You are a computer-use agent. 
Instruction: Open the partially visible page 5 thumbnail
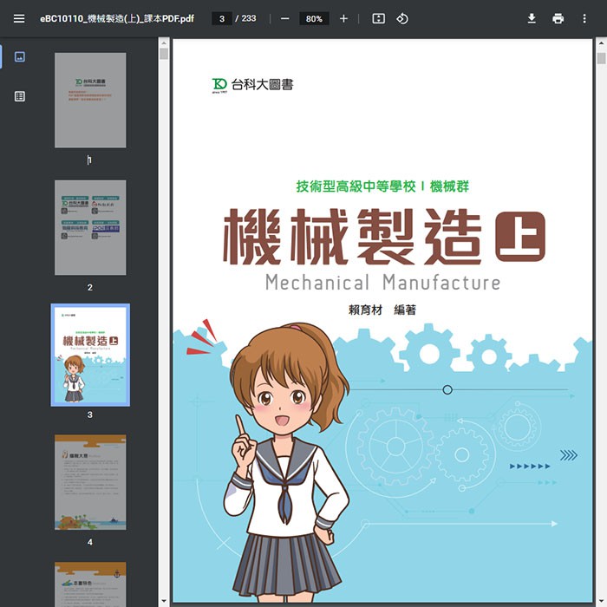90,584
